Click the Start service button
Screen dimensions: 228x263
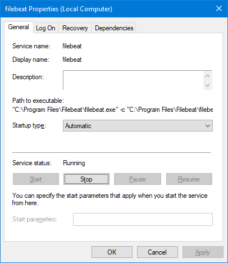36,179
